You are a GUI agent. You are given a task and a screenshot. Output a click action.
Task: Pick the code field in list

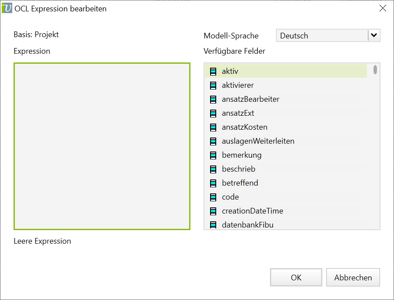230,197
